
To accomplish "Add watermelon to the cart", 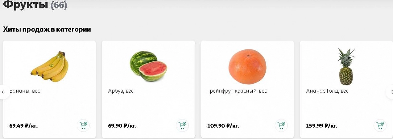I will point(182,125).
